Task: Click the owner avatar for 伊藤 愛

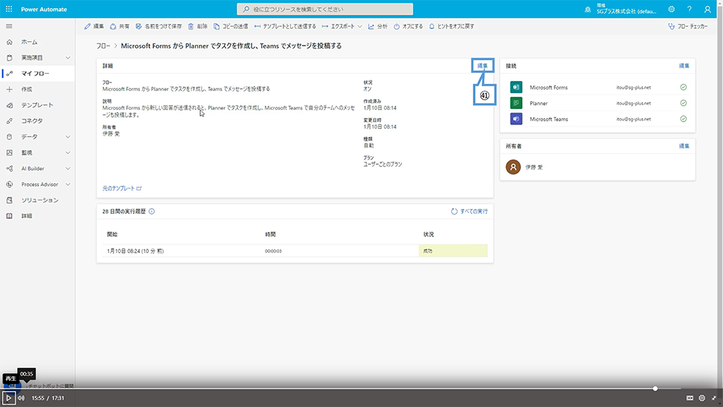Action: click(x=513, y=167)
